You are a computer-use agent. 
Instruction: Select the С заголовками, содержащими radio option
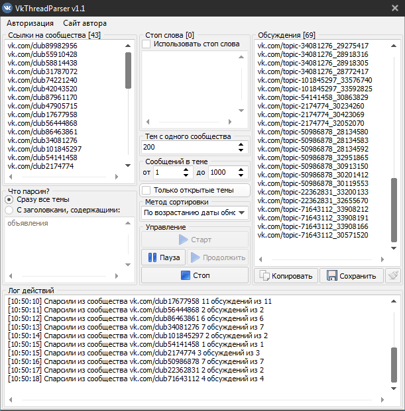[9, 210]
